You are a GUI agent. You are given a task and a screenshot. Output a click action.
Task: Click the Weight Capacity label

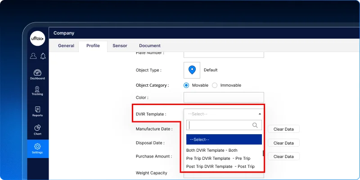(x=152, y=173)
